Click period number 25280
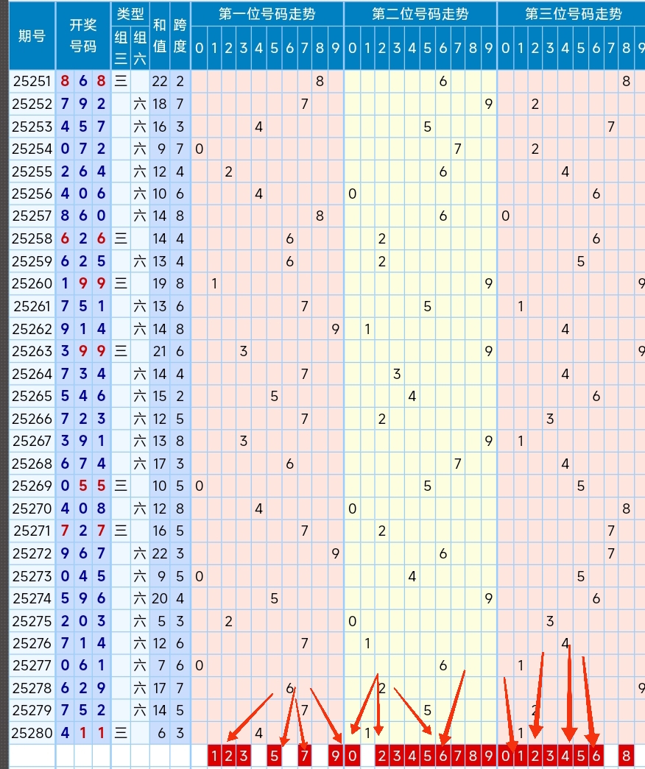 pyautogui.click(x=32, y=733)
